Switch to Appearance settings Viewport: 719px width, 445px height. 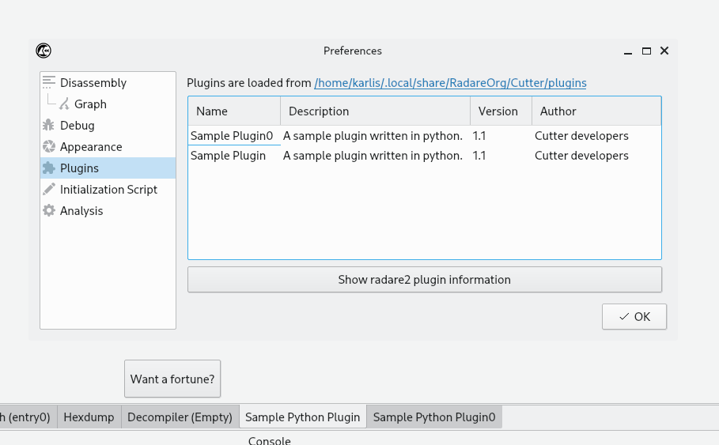[108, 147]
